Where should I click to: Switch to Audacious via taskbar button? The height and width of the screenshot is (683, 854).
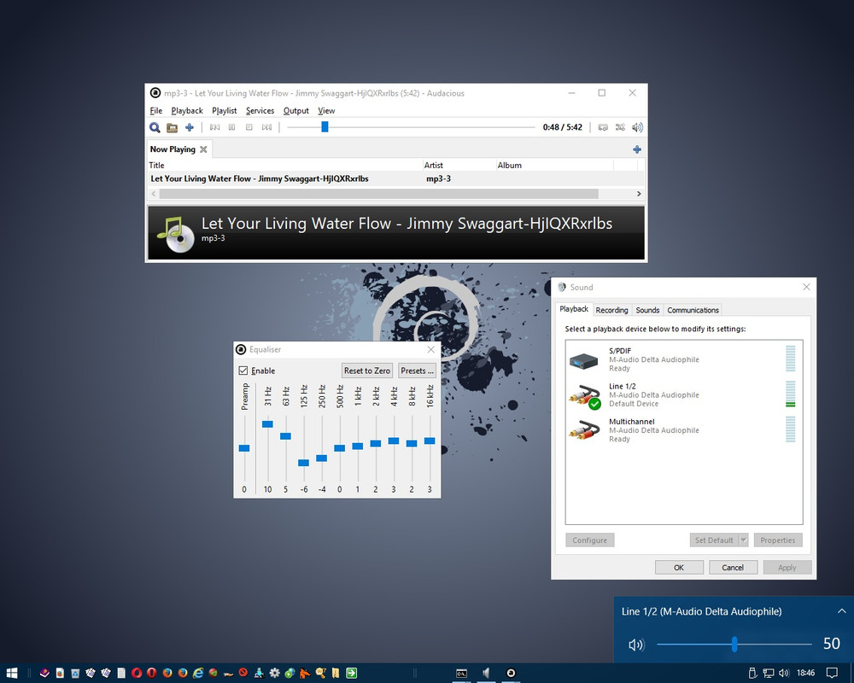pyautogui.click(x=511, y=674)
